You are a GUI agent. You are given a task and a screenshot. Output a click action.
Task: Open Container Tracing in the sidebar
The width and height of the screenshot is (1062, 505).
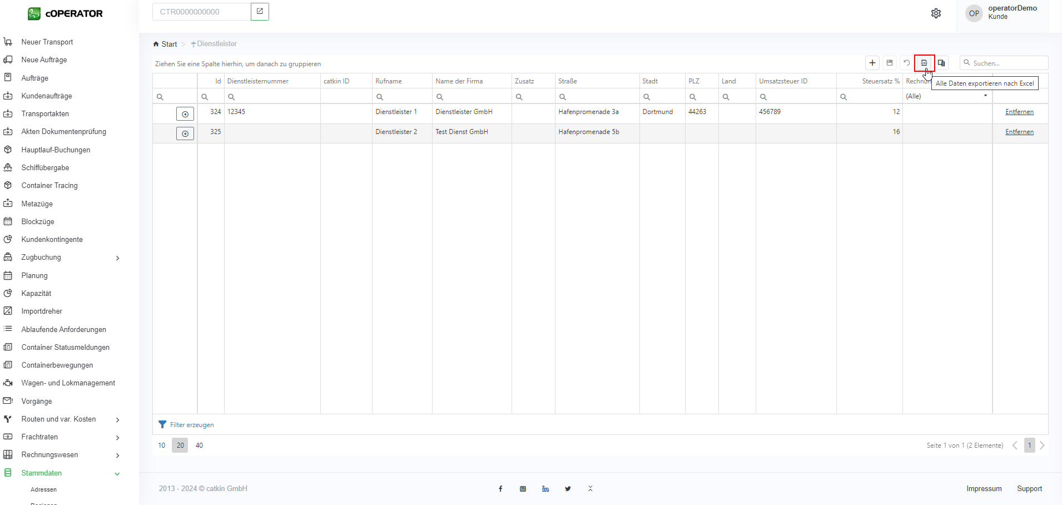[49, 186]
